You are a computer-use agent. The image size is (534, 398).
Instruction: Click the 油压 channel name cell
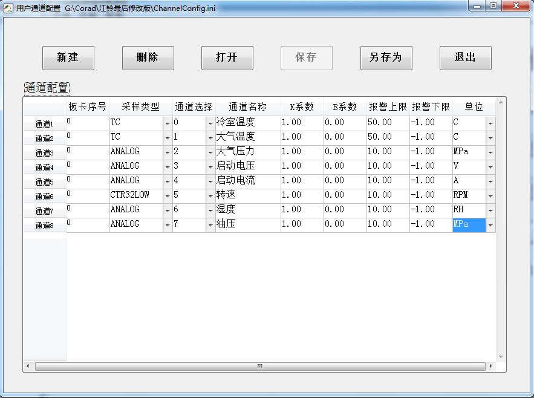248,225
